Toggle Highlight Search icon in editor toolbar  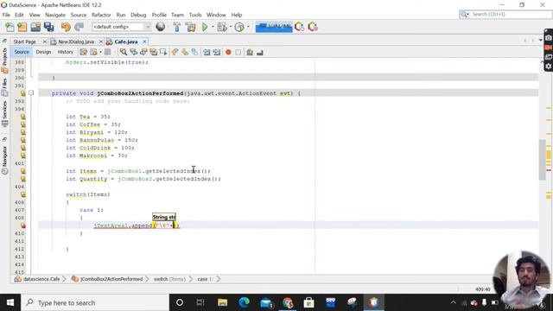click(x=154, y=52)
